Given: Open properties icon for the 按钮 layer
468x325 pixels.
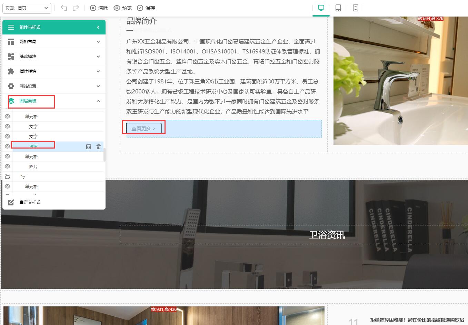Looking at the screenshot, I should [x=89, y=147].
